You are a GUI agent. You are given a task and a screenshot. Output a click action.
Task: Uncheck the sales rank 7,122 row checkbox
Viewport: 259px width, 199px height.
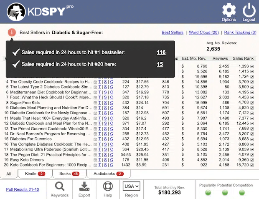point(252,113)
